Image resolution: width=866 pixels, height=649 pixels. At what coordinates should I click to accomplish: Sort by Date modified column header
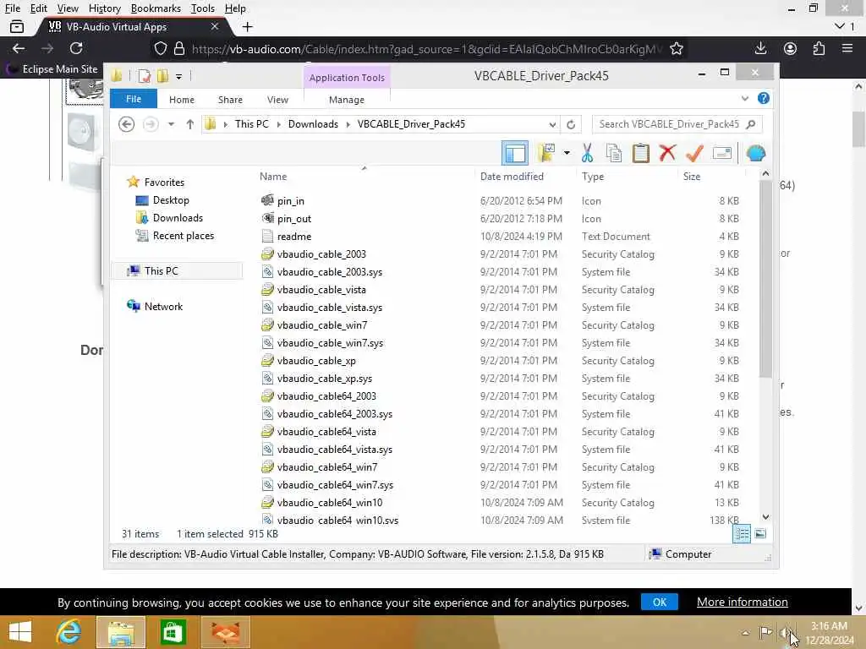pos(512,177)
